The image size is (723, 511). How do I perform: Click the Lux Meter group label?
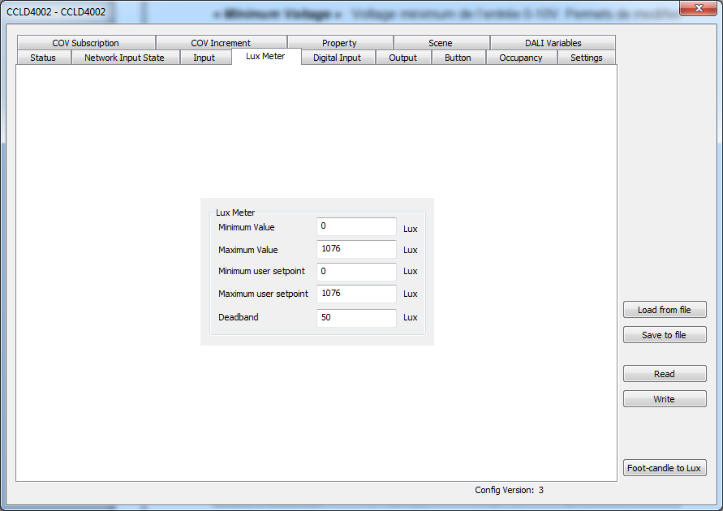(x=235, y=213)
